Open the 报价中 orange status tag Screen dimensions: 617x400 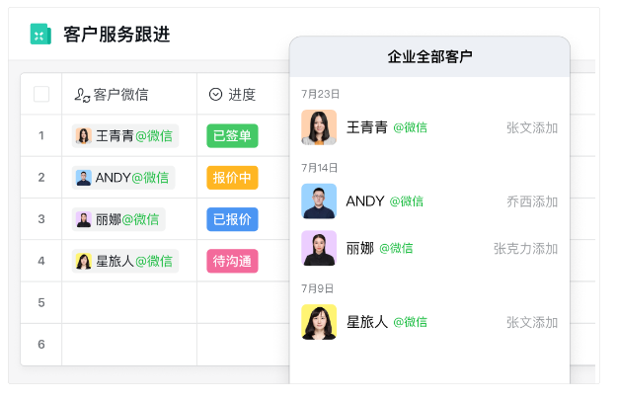coord(232,178)
